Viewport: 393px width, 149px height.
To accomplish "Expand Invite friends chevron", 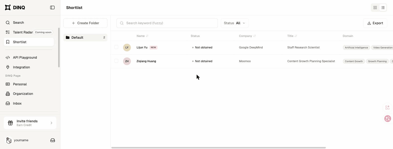I will tap(51, 123).
